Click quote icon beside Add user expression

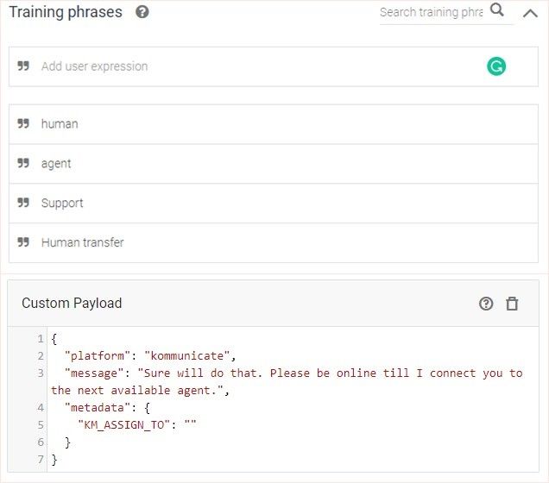tap(23, 66)
